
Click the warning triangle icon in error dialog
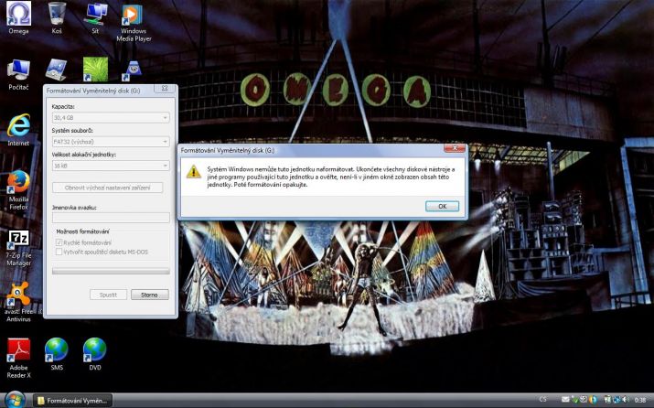point(194,171)
